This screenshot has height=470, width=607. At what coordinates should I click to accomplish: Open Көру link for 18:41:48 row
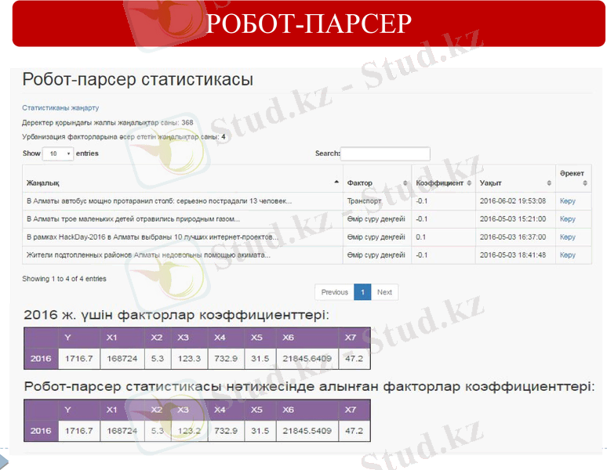(x=568, y=255)
